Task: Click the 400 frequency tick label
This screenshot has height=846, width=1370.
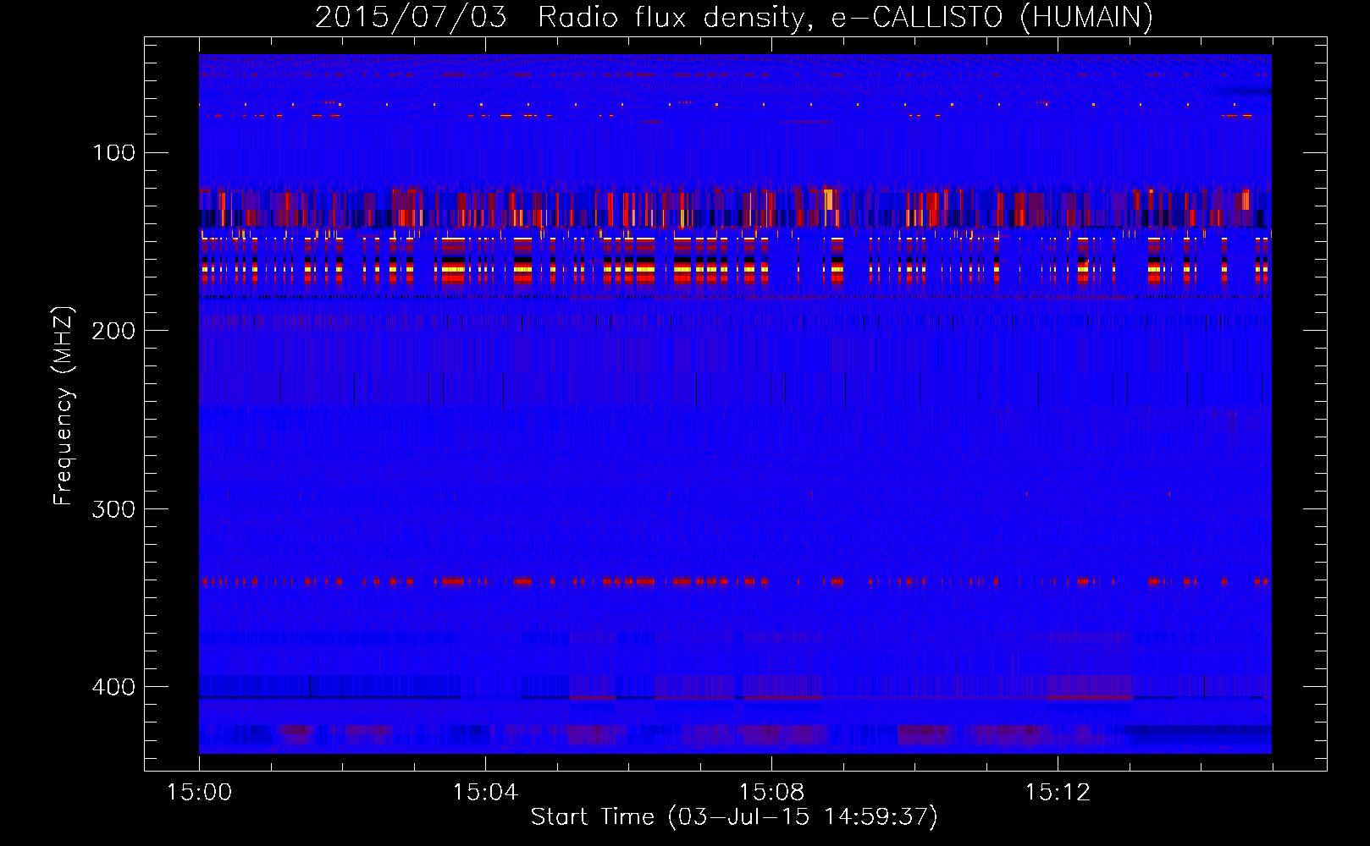Action: click(x=114, y=687)
